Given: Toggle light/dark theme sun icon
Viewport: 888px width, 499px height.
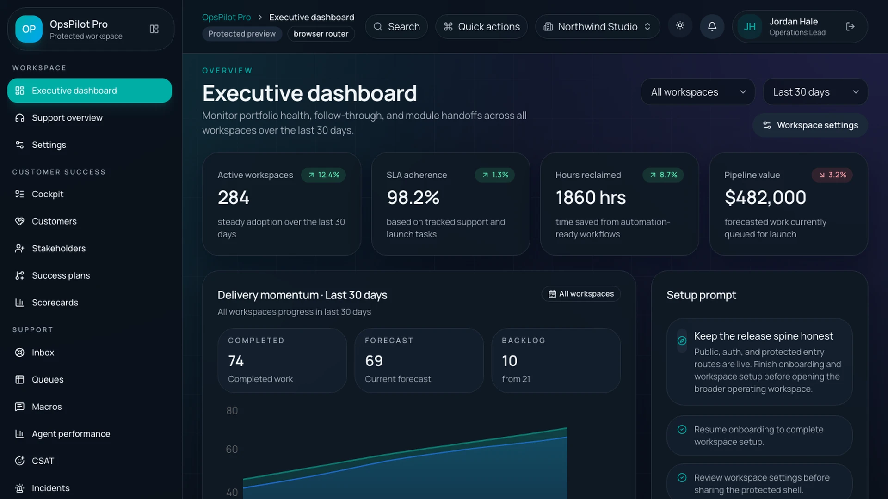Looking at the screenshot, I should point(680,26).
